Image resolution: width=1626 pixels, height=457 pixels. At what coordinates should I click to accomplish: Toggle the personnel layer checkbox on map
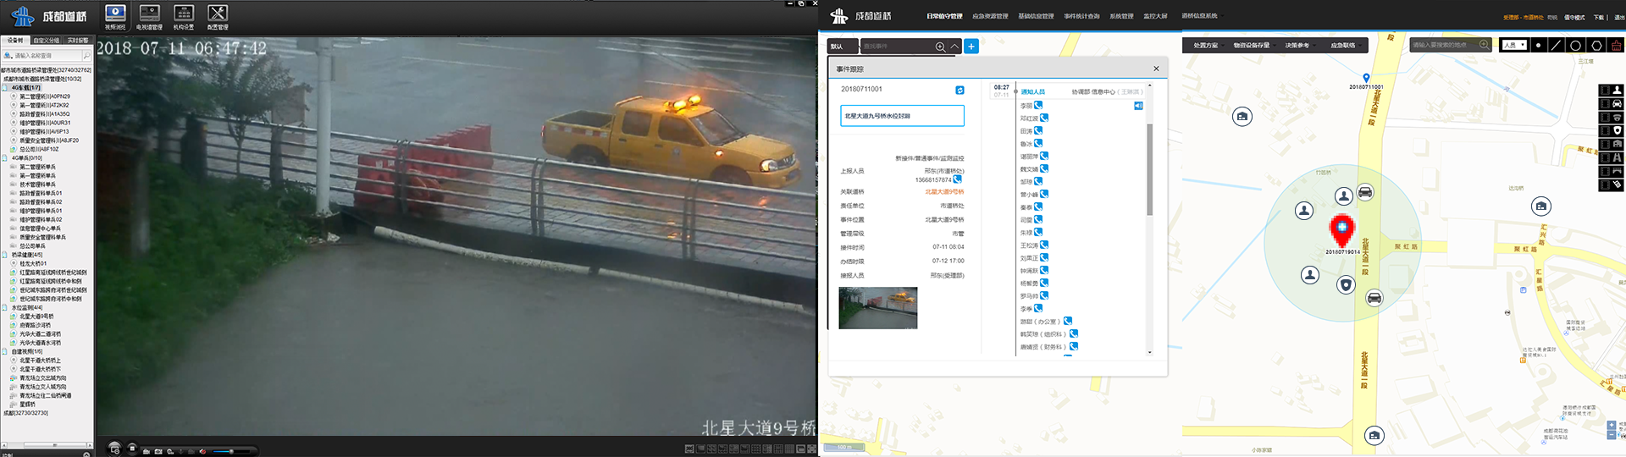pyautogui.click(x=1604, y=90)
